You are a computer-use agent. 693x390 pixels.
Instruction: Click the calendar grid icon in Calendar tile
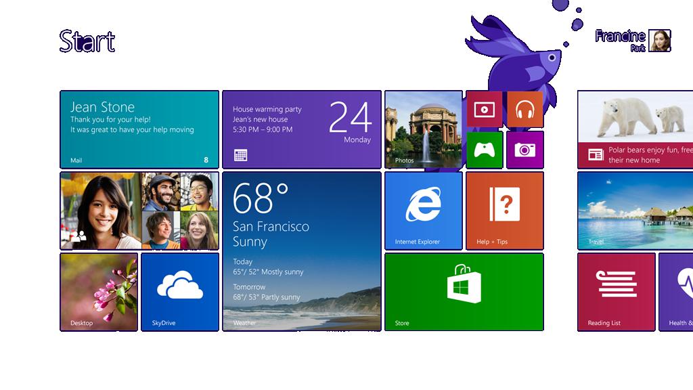240,155
